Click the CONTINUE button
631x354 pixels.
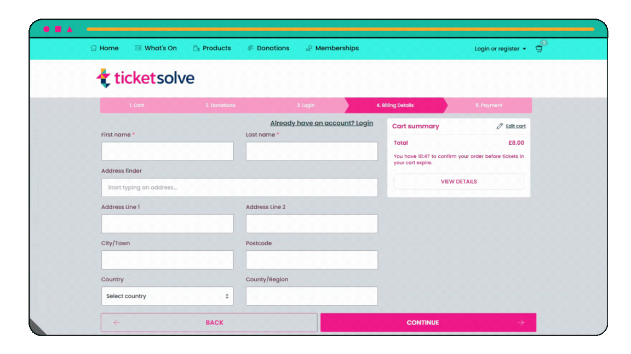click(x=428, y=323)
